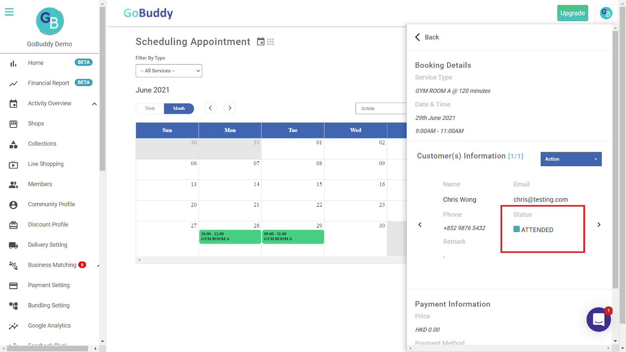The height and width of the screenshot is (352, 626).
Task: Click the Collections shapes icon
Action: [13, 144]
